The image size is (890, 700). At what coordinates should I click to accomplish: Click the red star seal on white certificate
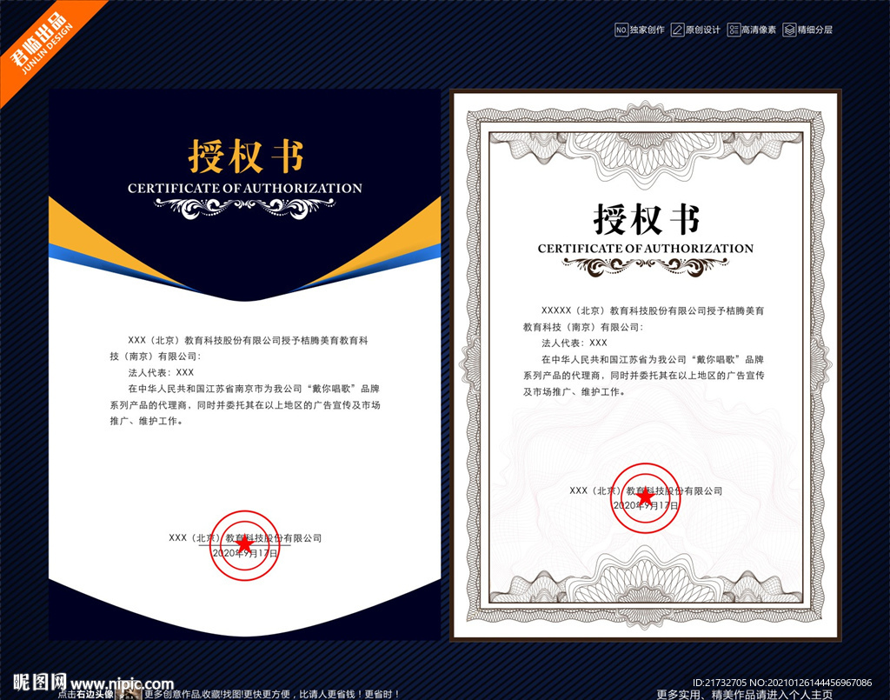click(x=646, y=498)
